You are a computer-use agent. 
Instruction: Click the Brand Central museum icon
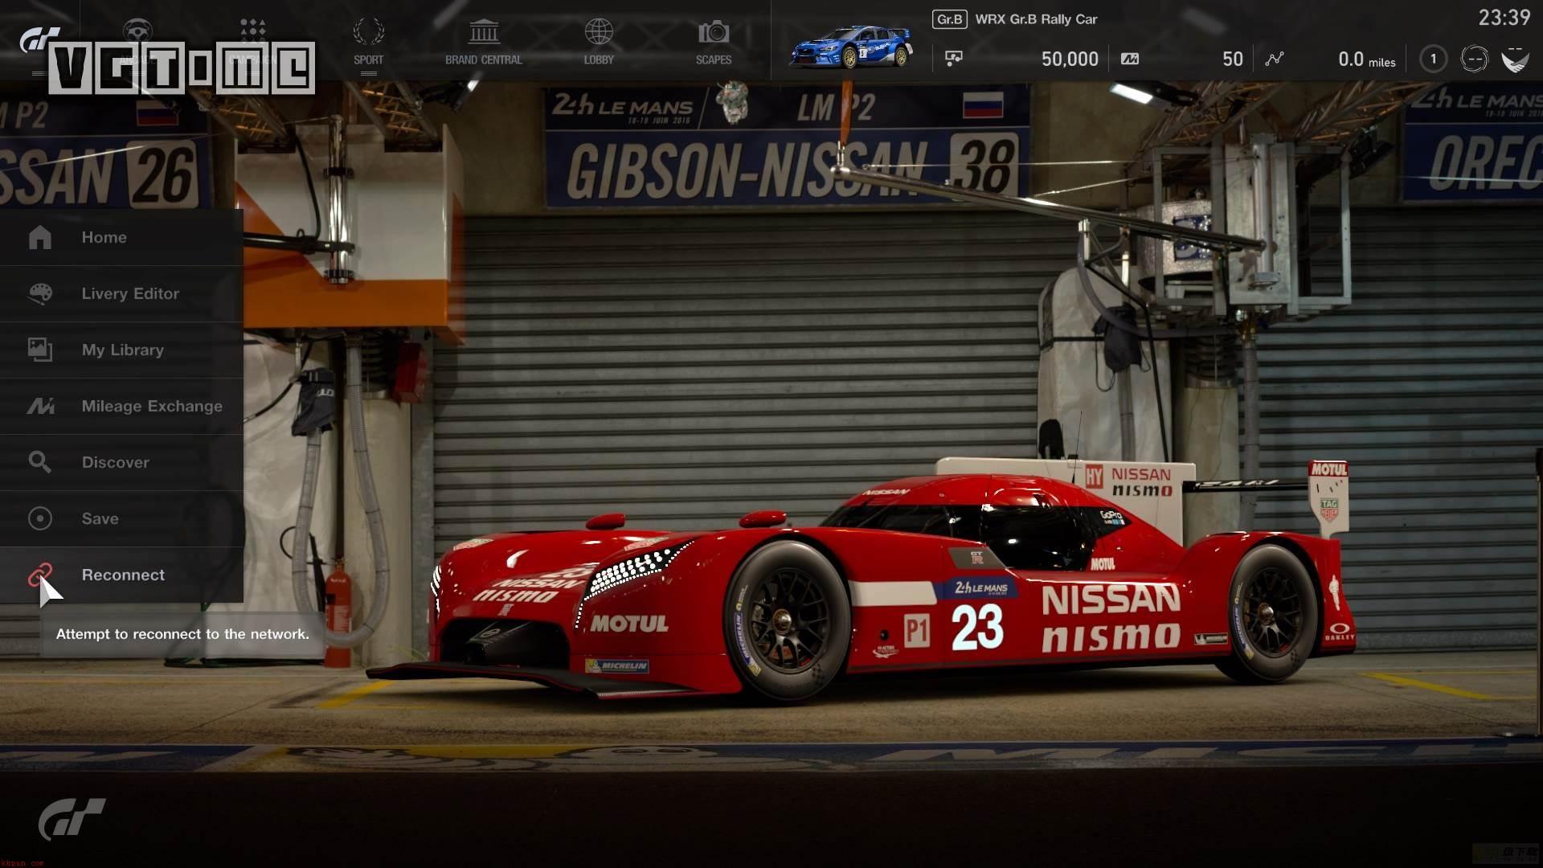click(x=484, y=32)
